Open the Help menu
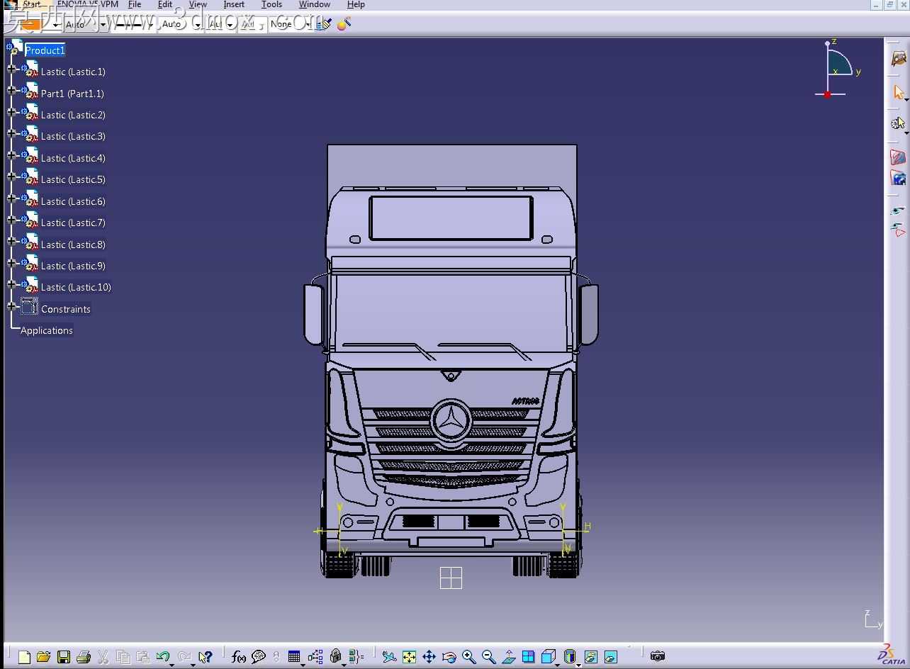Screen dimensions: 910x669 pos(356,4)
